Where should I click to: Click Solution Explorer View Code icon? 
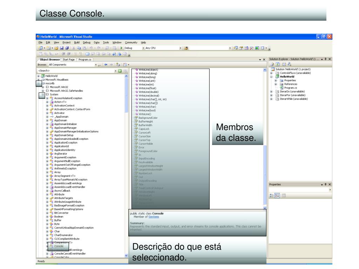click(x=284, y=64)
